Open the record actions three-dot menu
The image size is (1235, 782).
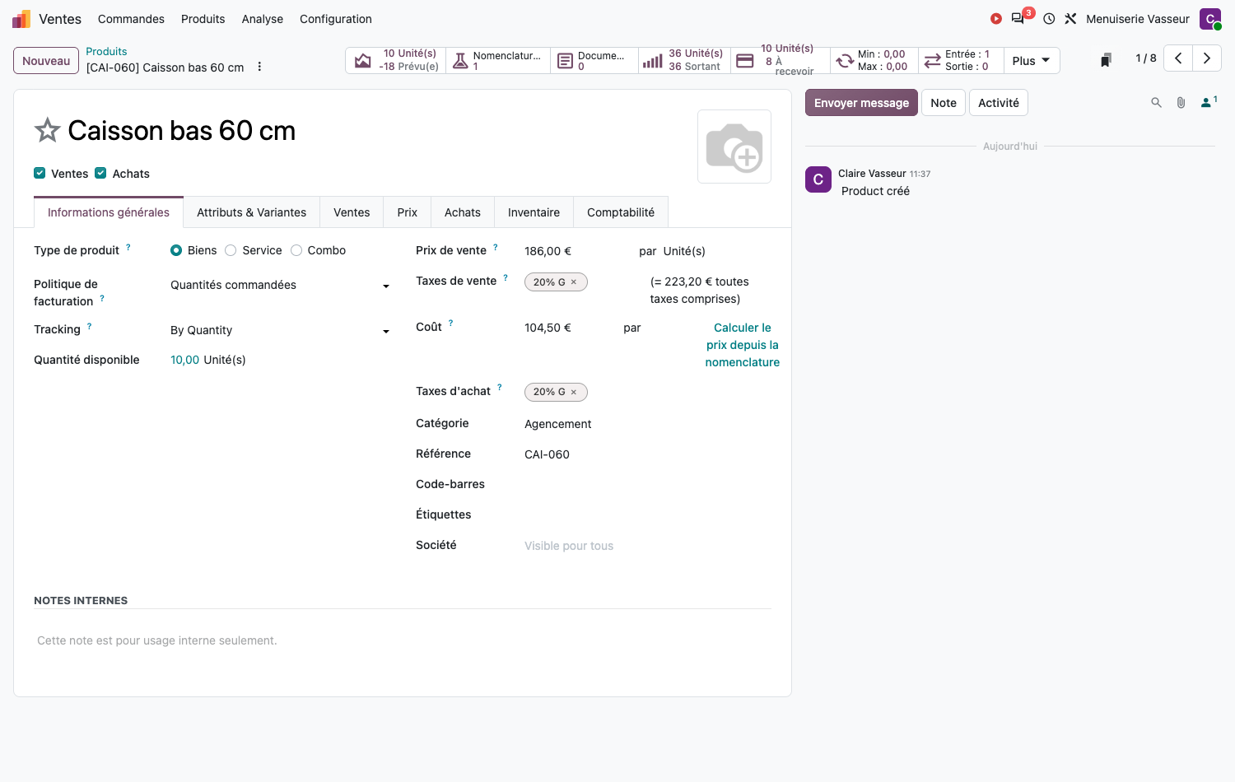259,67
